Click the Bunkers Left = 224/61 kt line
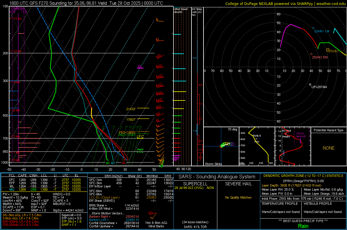 (114, 220)
